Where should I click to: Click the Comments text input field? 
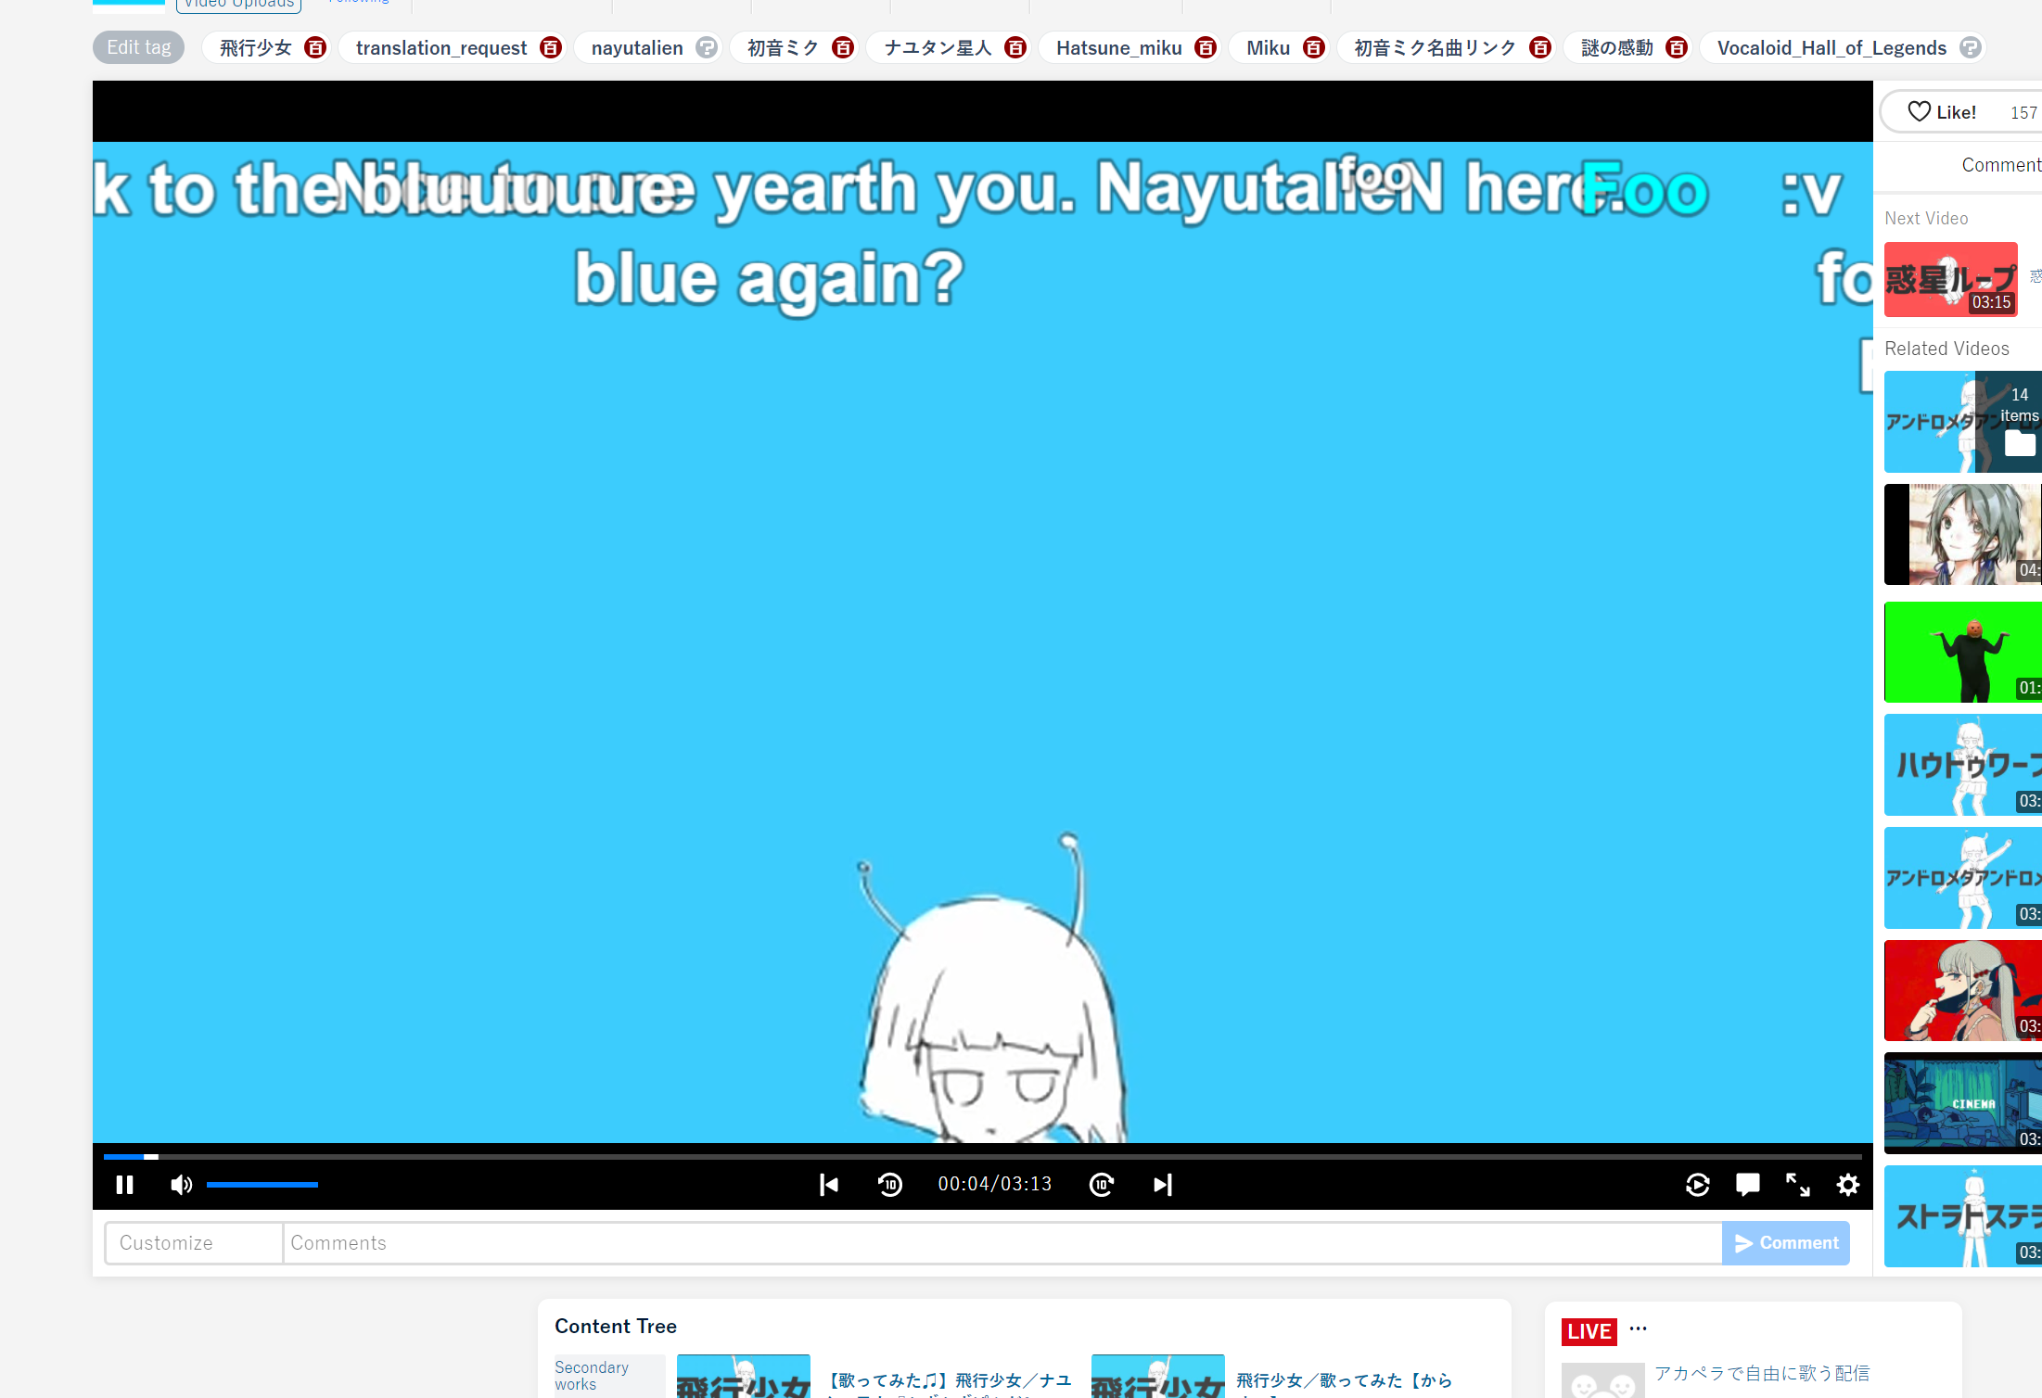coord(1002,1243)
